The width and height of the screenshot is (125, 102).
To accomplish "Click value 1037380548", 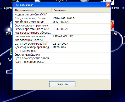I will [61, 29].
